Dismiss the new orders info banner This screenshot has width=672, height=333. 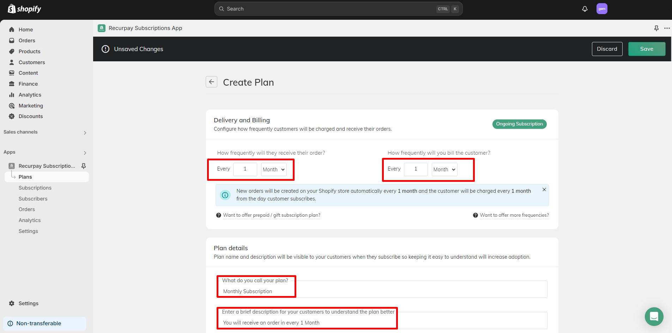click(544, 189)
